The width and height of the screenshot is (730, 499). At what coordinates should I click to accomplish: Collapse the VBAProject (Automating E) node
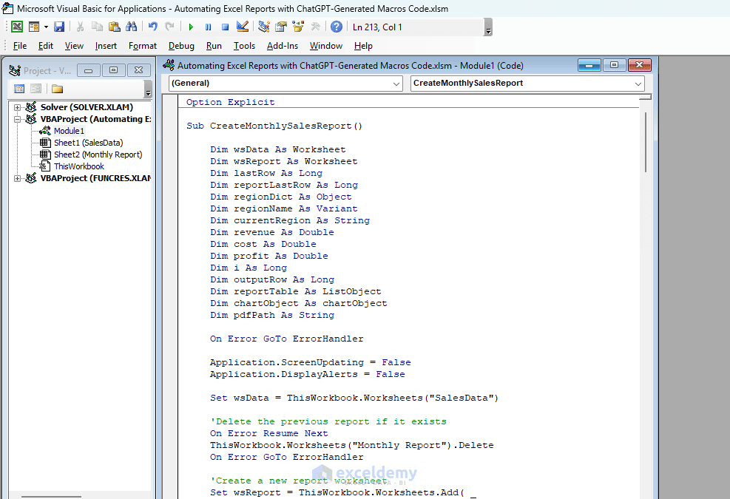(17, 119)
